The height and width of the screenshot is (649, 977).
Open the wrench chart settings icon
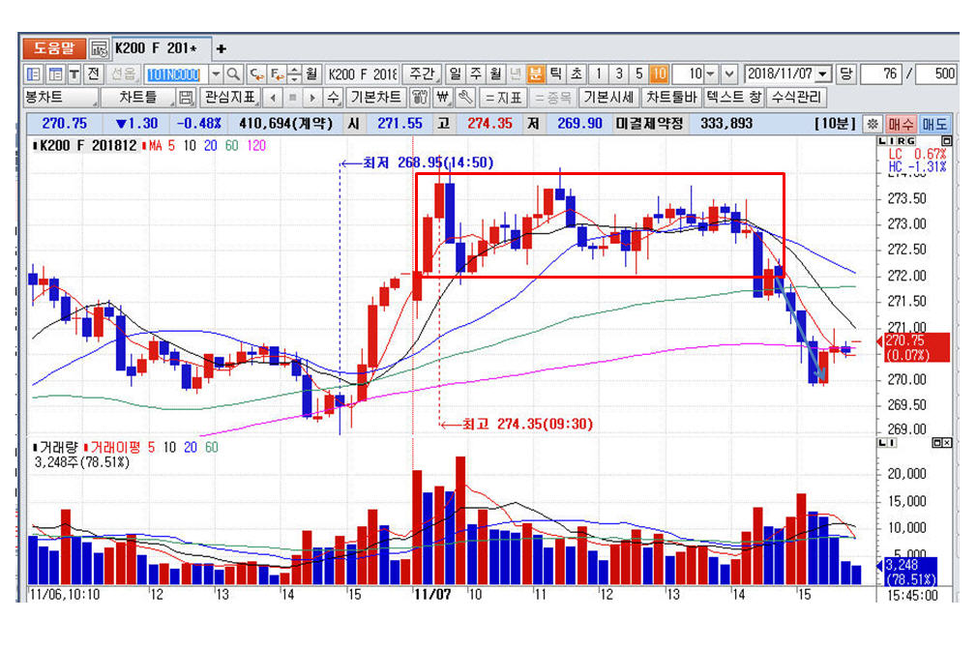point(463,98)
